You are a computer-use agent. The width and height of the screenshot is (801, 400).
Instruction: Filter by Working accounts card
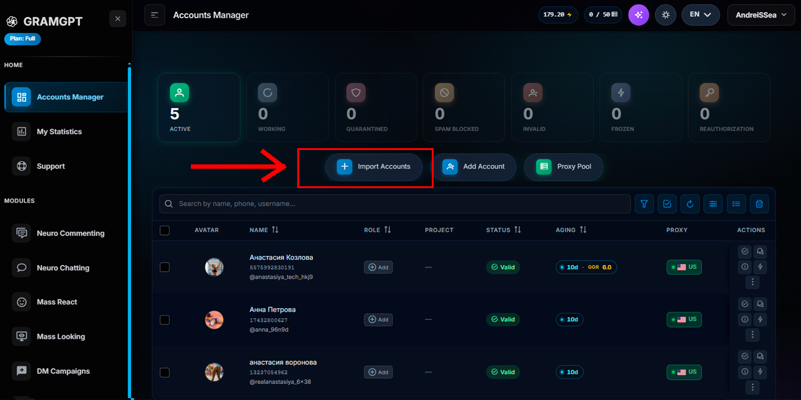click(x=287, y=107)
